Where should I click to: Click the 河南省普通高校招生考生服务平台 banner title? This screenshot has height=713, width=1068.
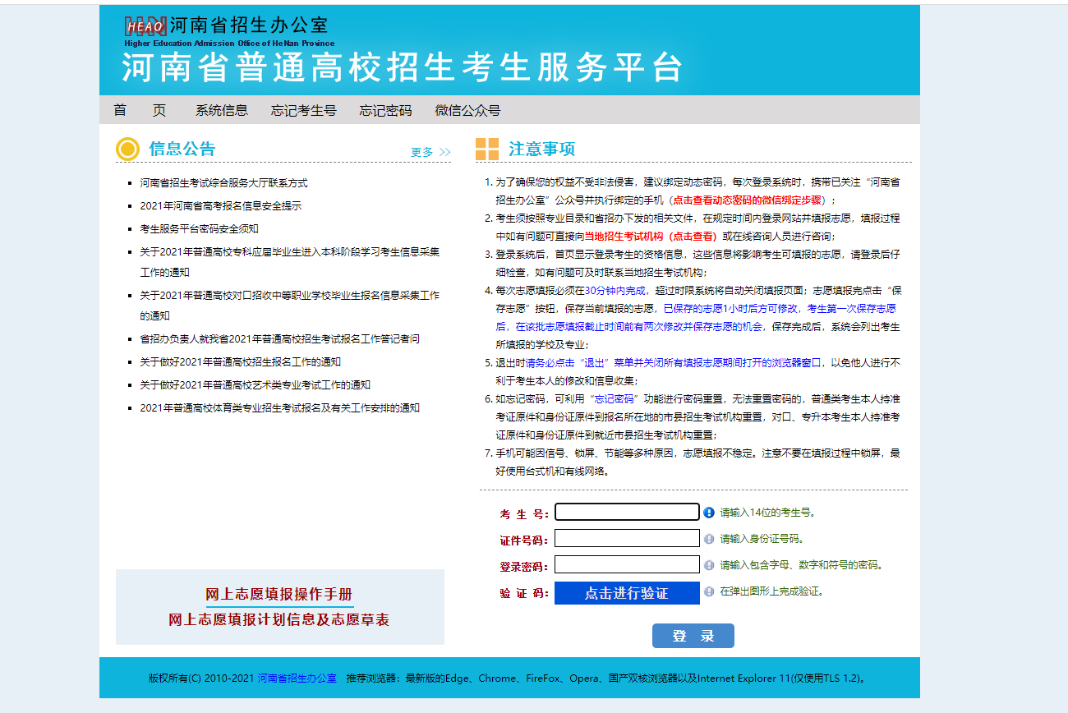[403, 67]
